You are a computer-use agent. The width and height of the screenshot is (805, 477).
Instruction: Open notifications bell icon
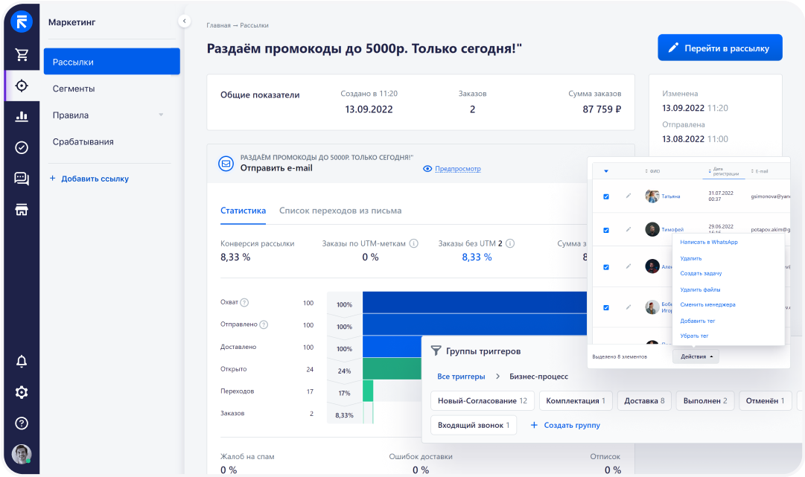tap(22, 361)
